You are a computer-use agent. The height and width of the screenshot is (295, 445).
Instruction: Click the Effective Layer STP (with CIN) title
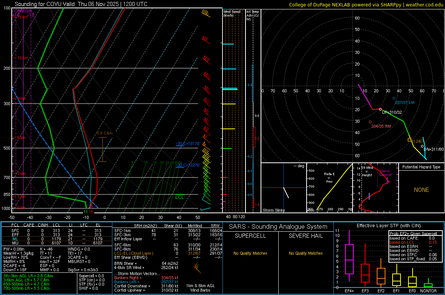pos(389,226)
